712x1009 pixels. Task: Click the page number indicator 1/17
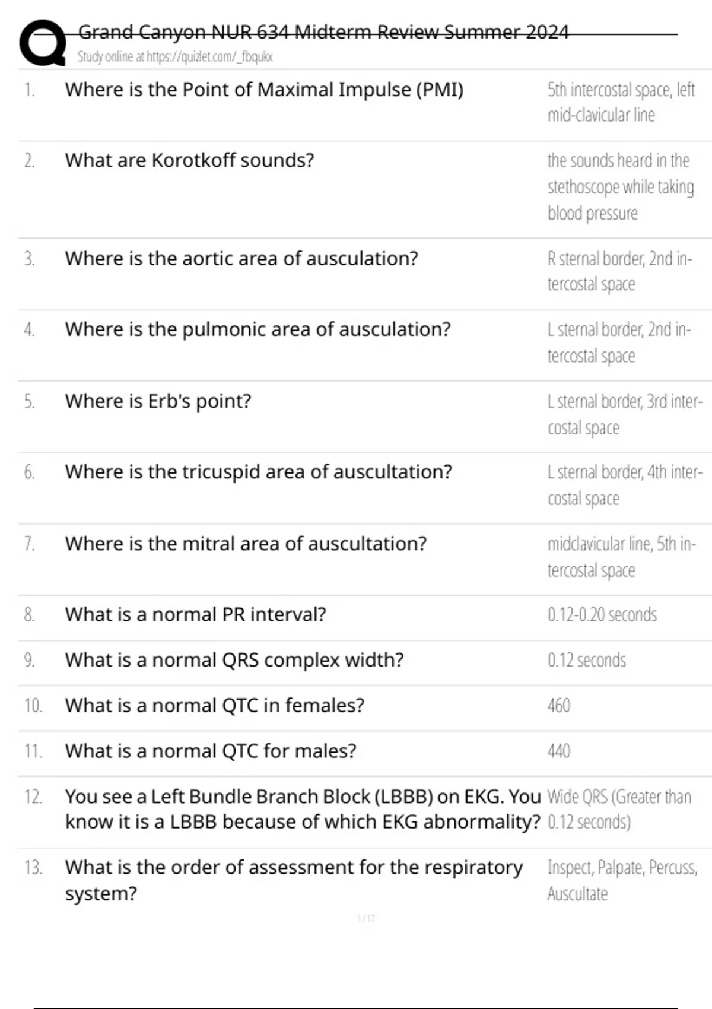point(365,918)
